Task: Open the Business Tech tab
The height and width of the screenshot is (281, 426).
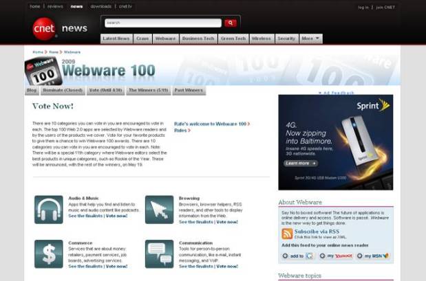Action: click(198, 38)
